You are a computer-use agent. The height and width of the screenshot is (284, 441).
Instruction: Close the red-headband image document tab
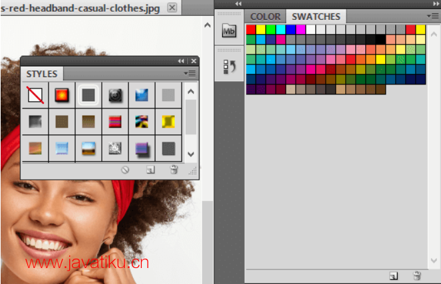click(x=172, y=7)
